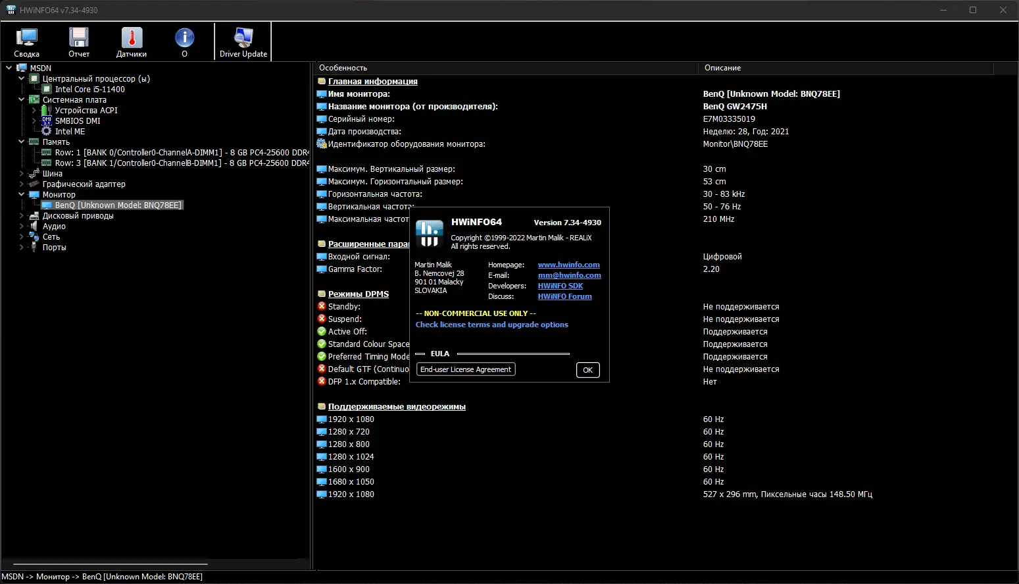Expand the Шина tree node

tap(21, 174)
